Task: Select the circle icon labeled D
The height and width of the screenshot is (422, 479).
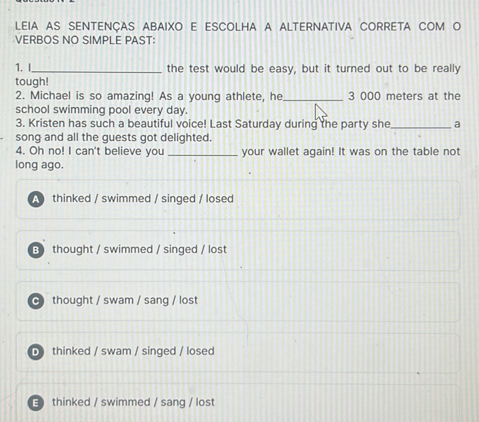Action: pos(35,352)
